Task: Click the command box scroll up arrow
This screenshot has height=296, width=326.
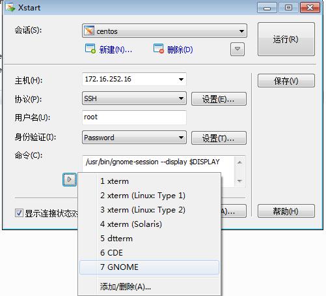Action: tap(239, 162)
